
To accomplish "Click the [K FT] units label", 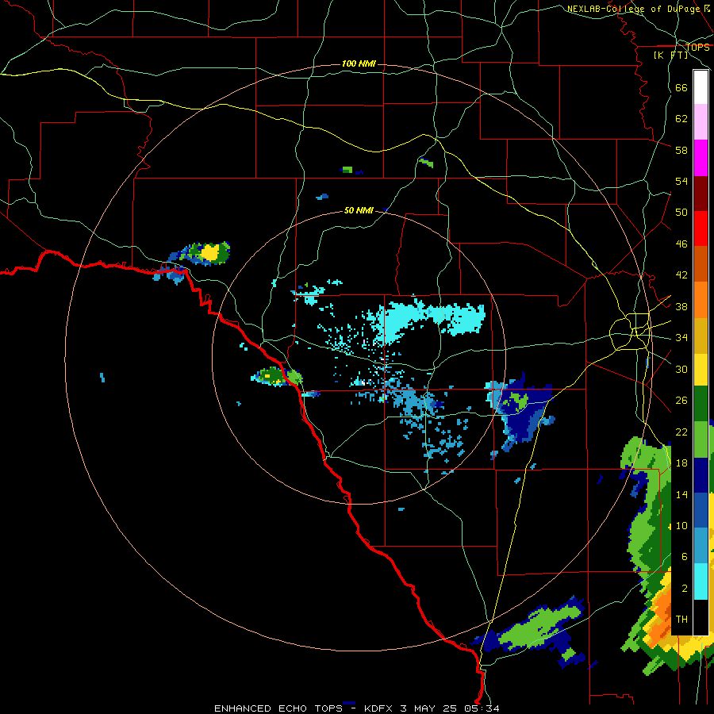I will [x=670, y=55].
